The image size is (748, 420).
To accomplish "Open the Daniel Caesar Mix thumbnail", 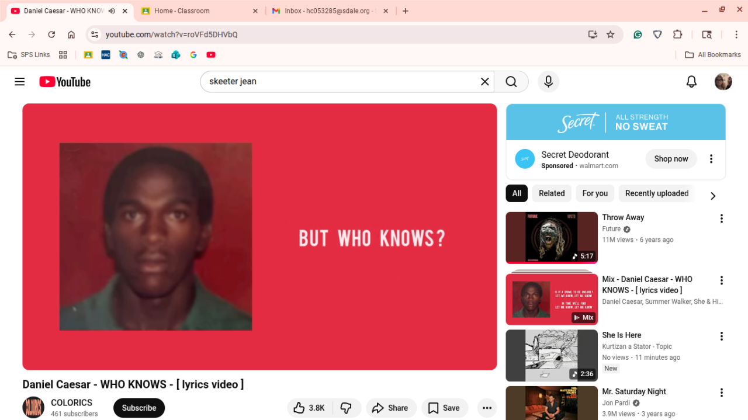I will tap(552, 299).
